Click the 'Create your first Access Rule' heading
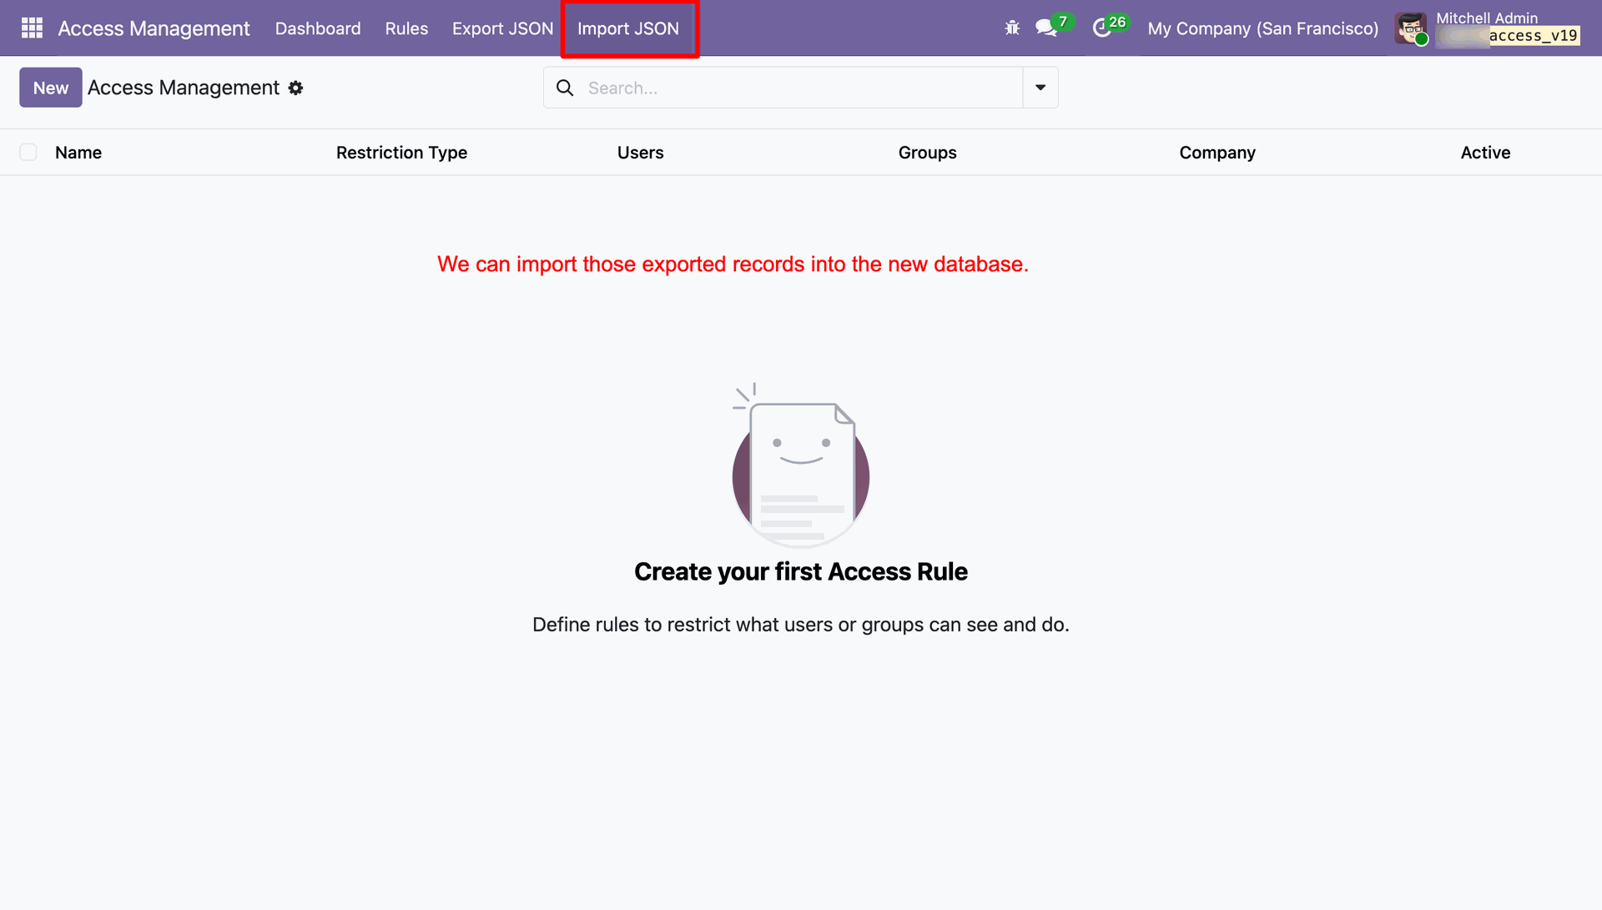Image resolution: width=1602 pixels, height=910 pixels. pos(801,572)
